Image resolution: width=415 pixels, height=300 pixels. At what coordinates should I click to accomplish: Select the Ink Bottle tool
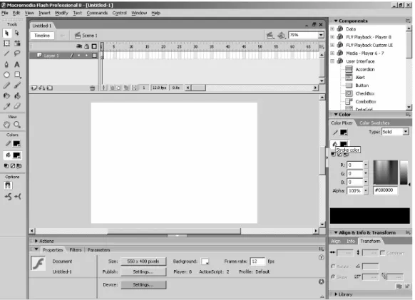[x=7, y=95]
